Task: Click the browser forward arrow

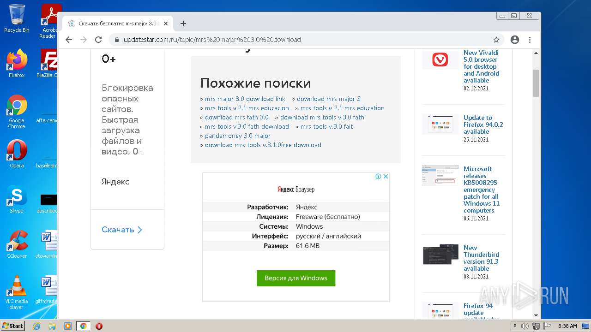Action: [84, 40]
